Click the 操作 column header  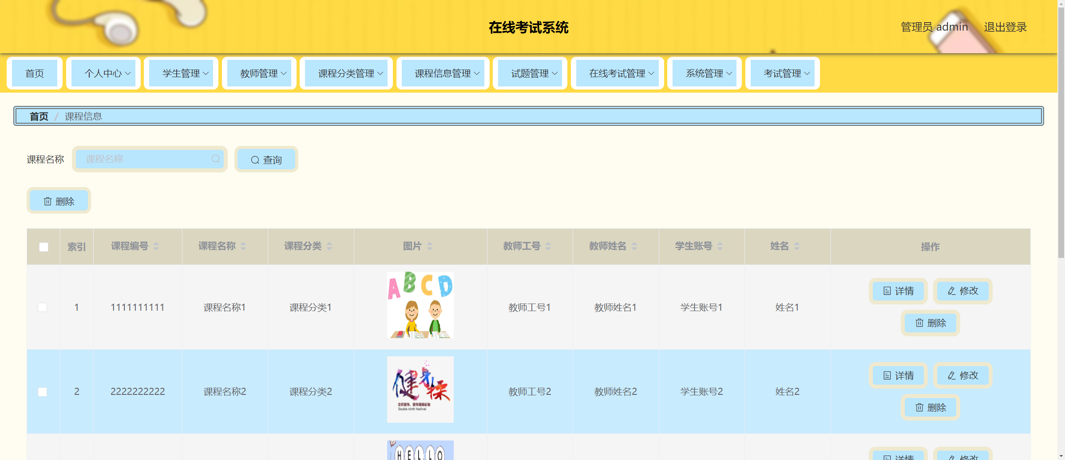click(930, 247)
